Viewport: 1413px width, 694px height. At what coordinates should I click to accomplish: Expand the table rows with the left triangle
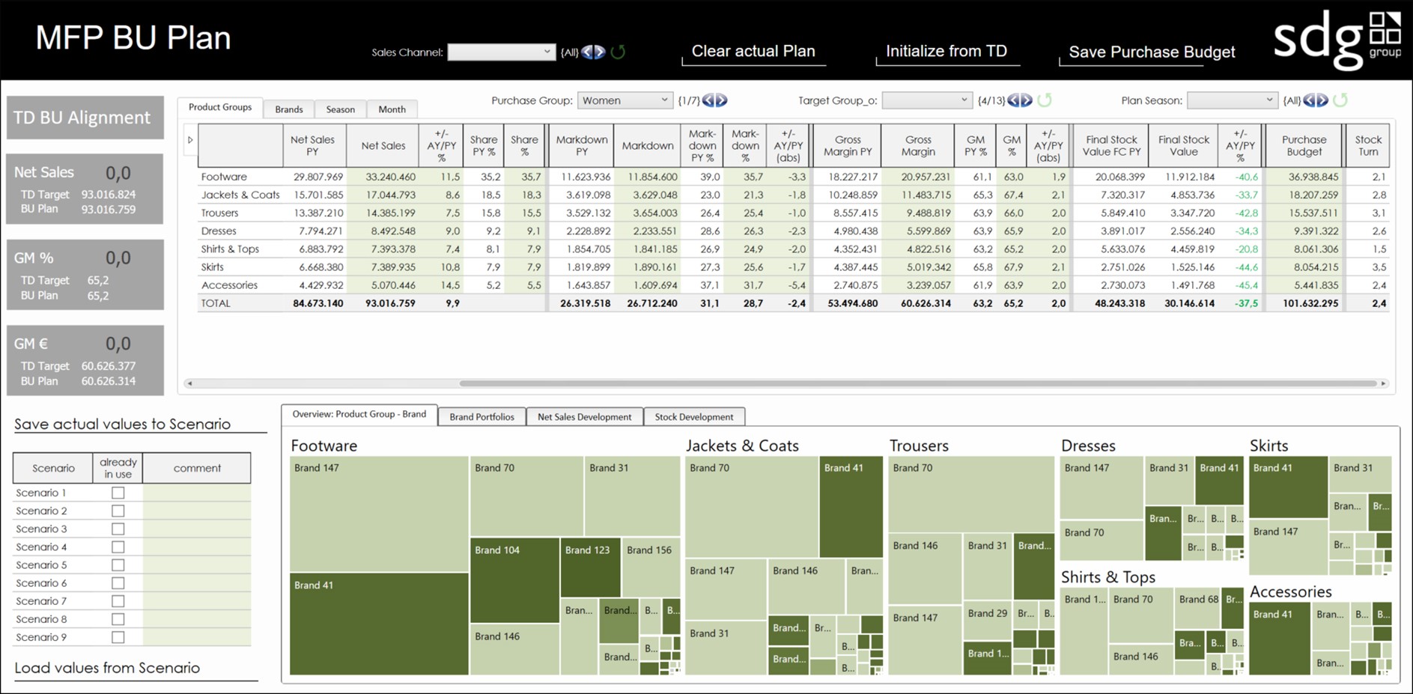[191, 139]
